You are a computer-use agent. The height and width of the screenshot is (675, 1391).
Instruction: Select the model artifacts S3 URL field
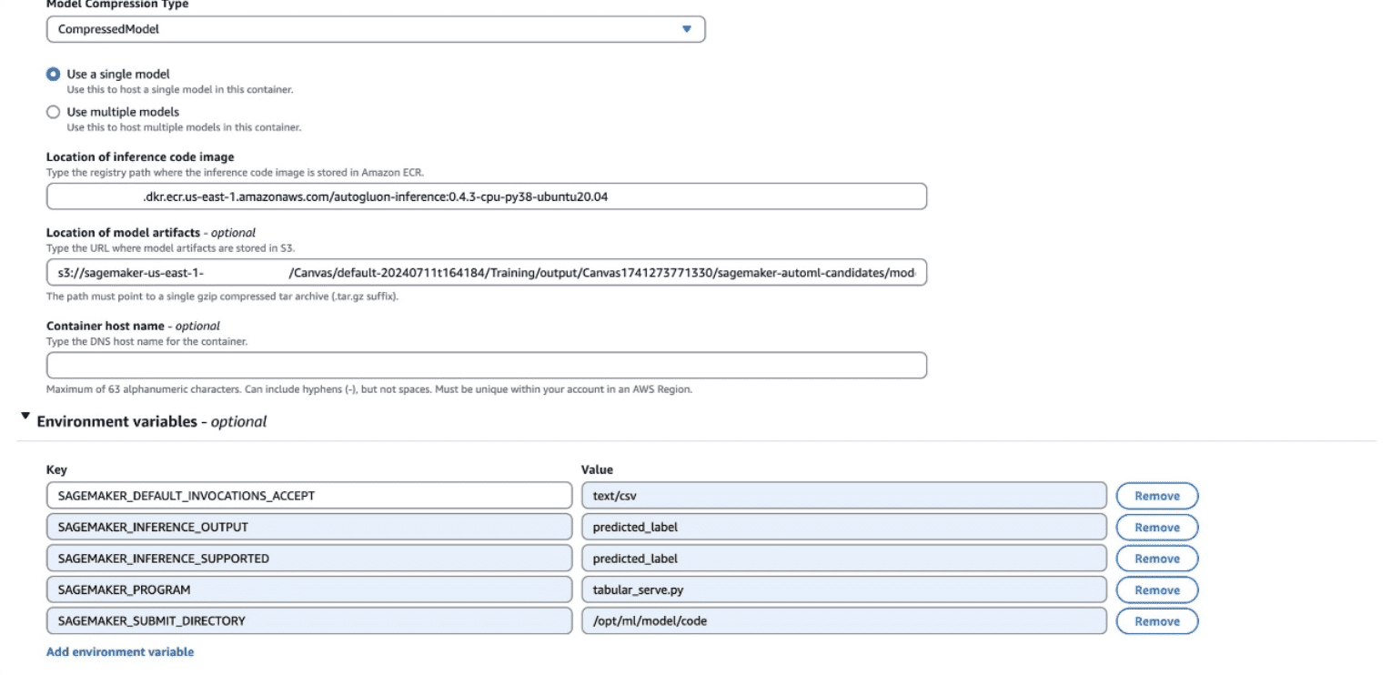pos(487,272)
